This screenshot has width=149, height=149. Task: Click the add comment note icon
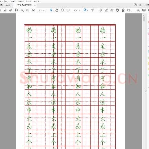click(101, 10)
